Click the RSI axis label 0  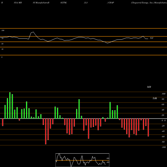point(2,57)
